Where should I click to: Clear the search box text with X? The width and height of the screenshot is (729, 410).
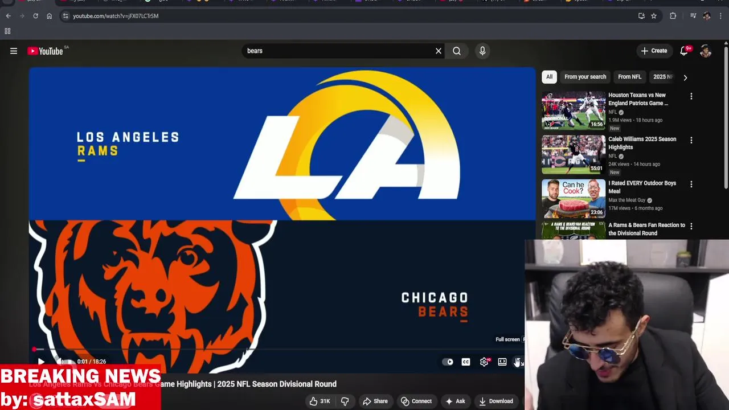pyautogui.click(x=439, y=51)
